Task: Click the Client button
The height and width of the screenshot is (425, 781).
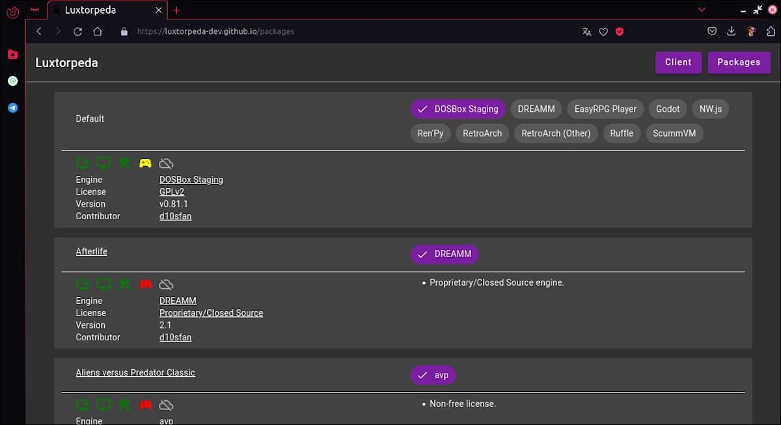Action: 678,62
